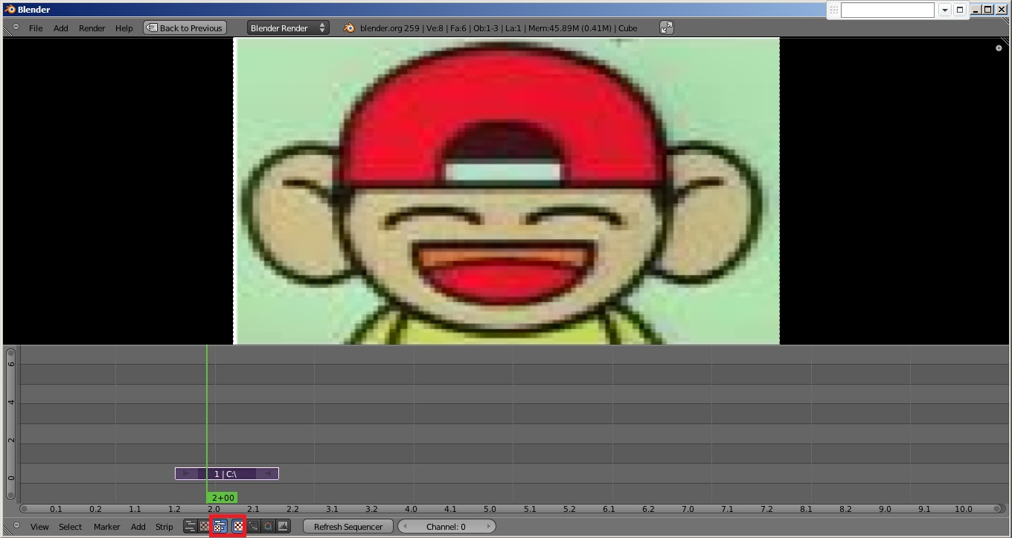The image size is (1012, 538).
Task: Collapse the sequencer header menus
Action: point(16,526)
